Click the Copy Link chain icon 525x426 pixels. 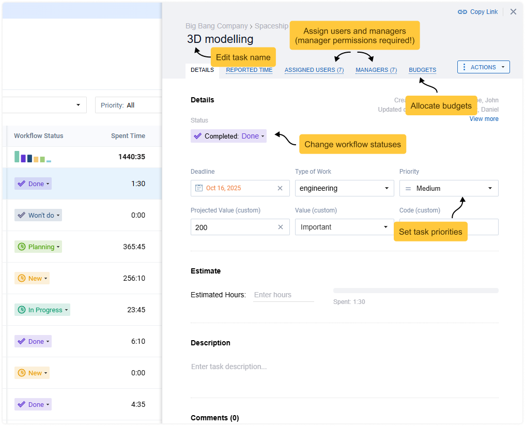462,11
